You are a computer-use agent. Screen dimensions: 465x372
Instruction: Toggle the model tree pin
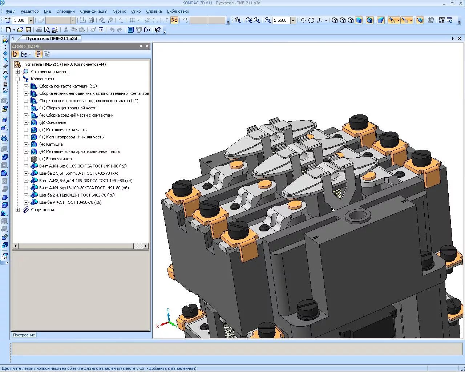[141, 46]
